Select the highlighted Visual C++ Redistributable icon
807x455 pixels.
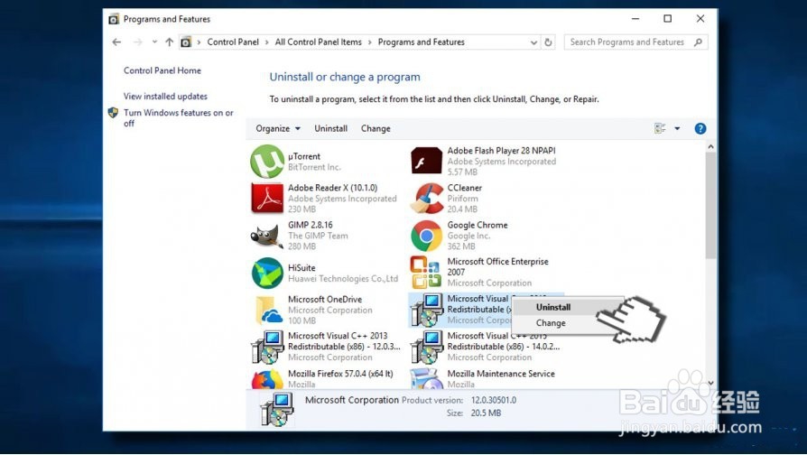[427, 310]
